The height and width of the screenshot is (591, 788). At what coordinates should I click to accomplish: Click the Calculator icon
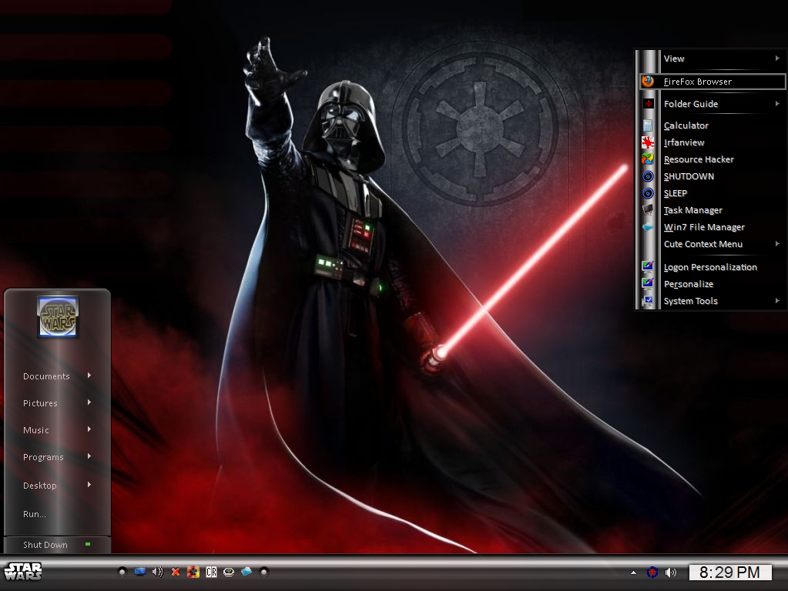click(x=648, y=125)
